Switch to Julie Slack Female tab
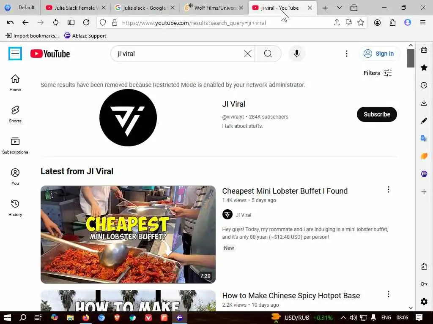Viewport: 433px width, 324px height. point(74,8)
